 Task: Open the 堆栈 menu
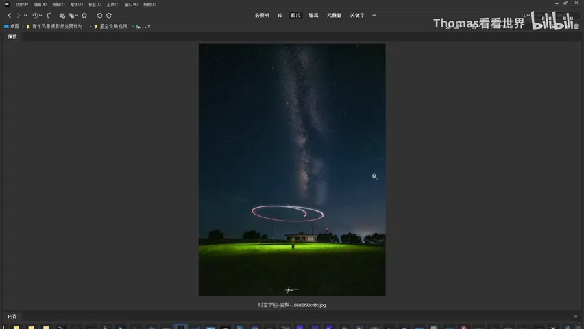click(76, 5)
